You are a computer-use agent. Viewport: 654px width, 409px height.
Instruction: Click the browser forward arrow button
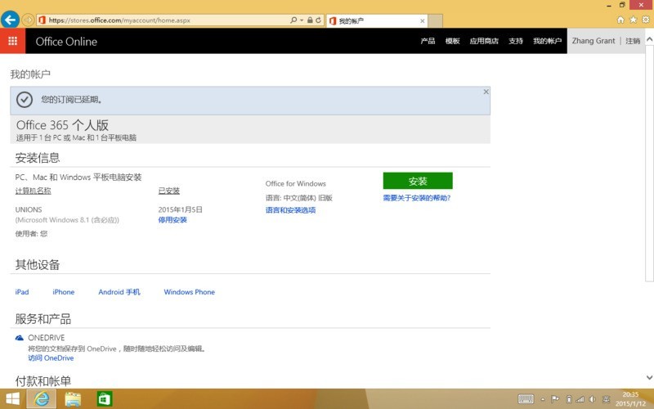click(28, 20)
